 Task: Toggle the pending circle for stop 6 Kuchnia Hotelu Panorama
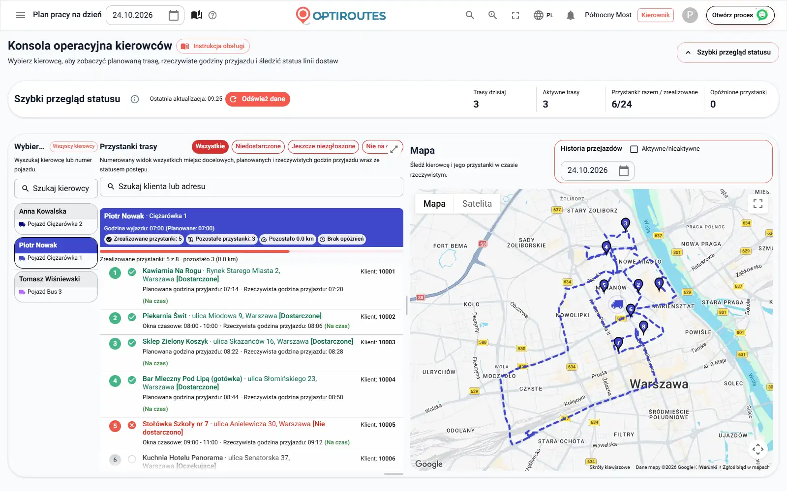[132, 460]
